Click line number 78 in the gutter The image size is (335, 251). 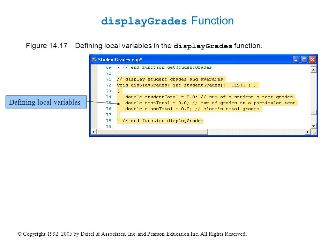click(109, 121)
